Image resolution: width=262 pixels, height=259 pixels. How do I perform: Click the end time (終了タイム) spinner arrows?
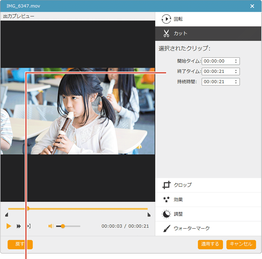236,71
